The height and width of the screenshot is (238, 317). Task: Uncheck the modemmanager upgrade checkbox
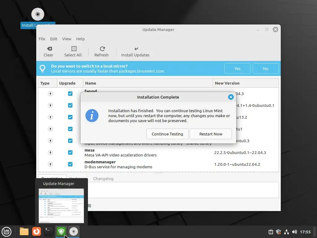pyautogui.click(x=70, y=164)
